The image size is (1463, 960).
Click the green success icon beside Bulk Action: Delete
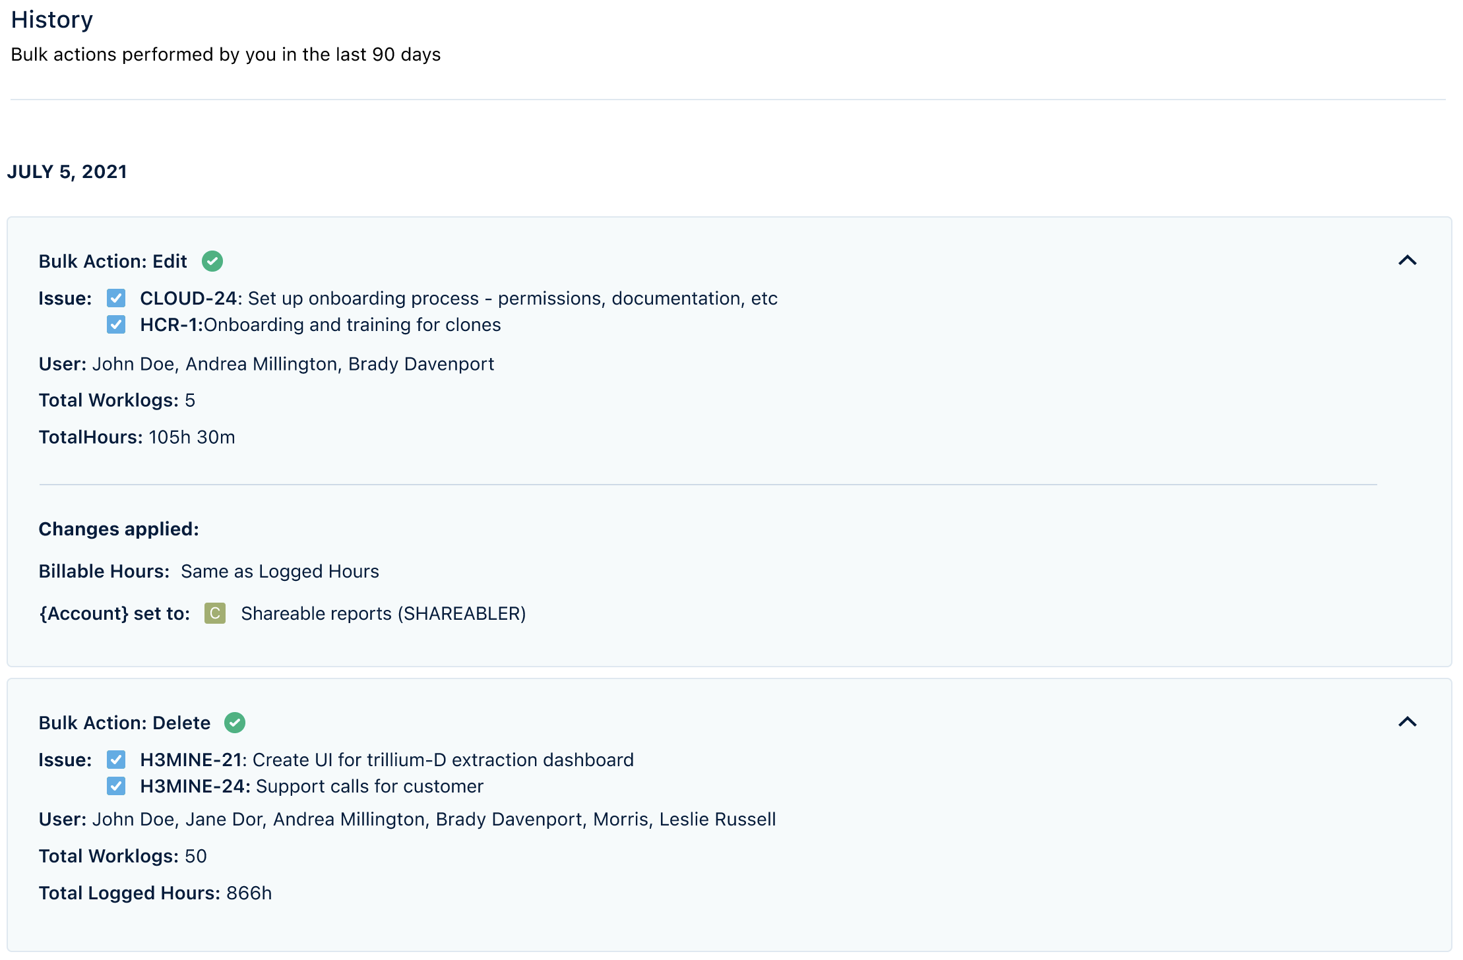pyautogui.click(x=235, y=723)
